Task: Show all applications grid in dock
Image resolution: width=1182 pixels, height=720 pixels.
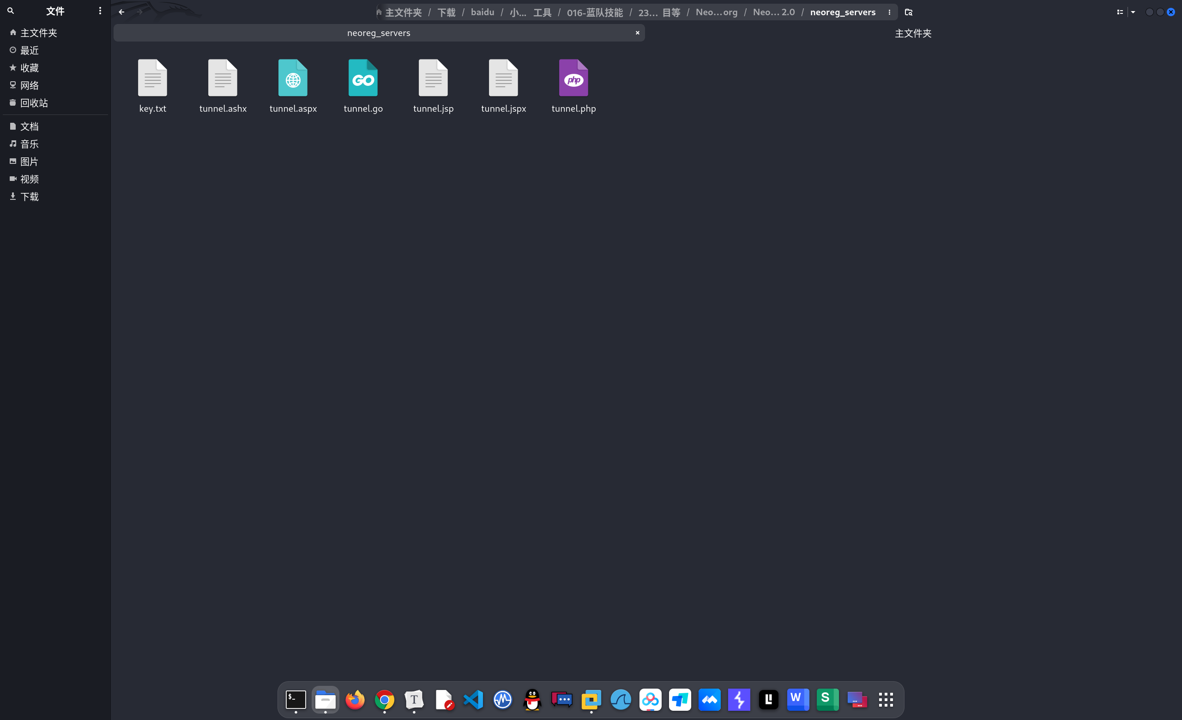Action: tap(886, 700)
